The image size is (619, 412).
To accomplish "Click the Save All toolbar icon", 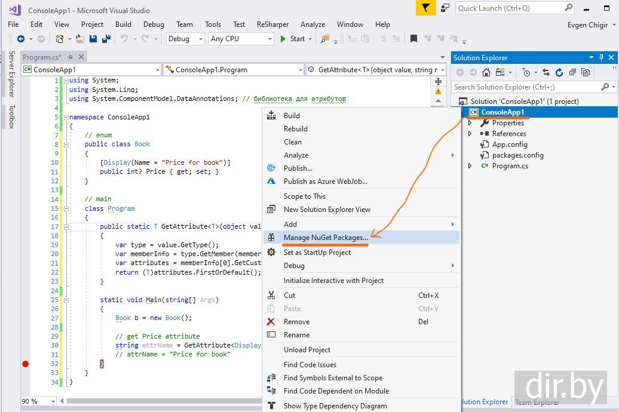I will [106, 39].
